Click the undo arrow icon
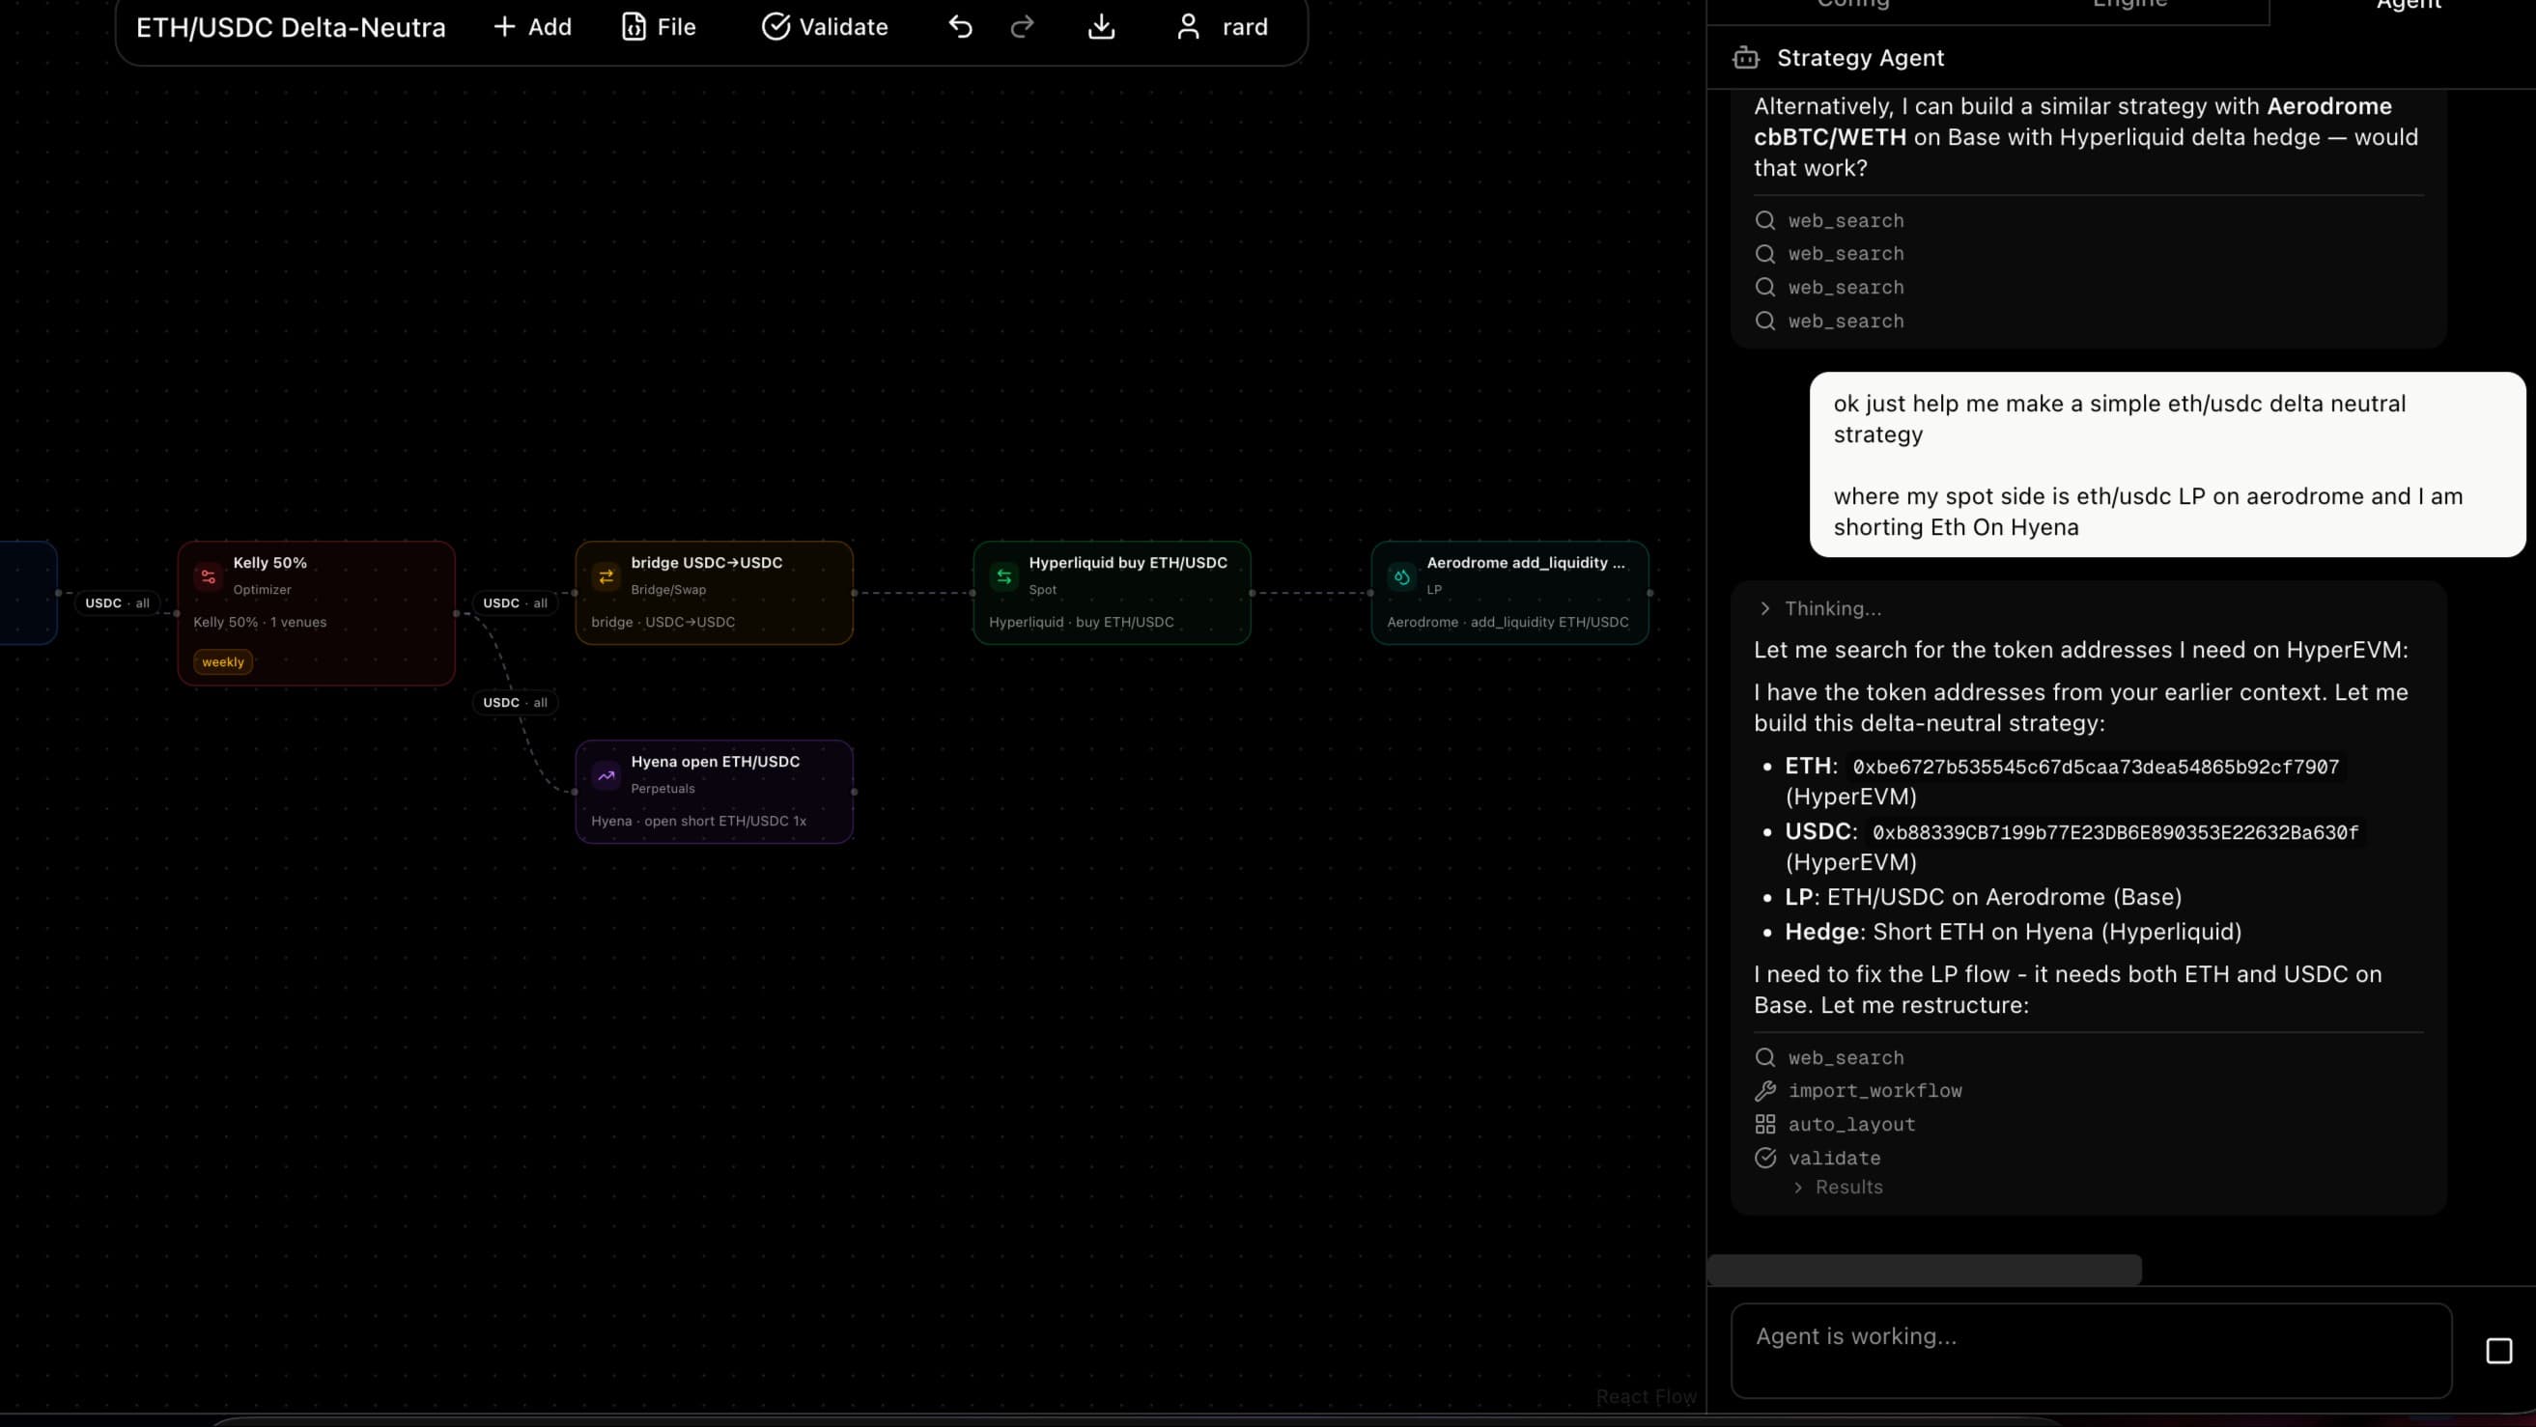 click(960, 28)
